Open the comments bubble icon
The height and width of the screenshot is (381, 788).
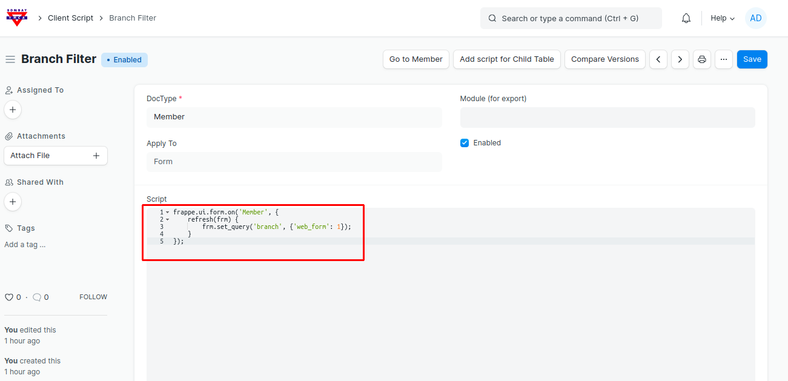click(37, 297)
